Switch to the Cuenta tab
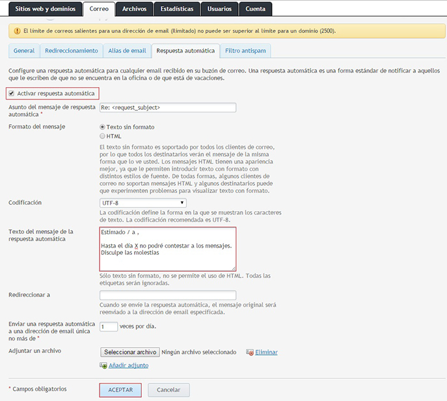Viewport: 447px width, 401px height. click(256, 9)
